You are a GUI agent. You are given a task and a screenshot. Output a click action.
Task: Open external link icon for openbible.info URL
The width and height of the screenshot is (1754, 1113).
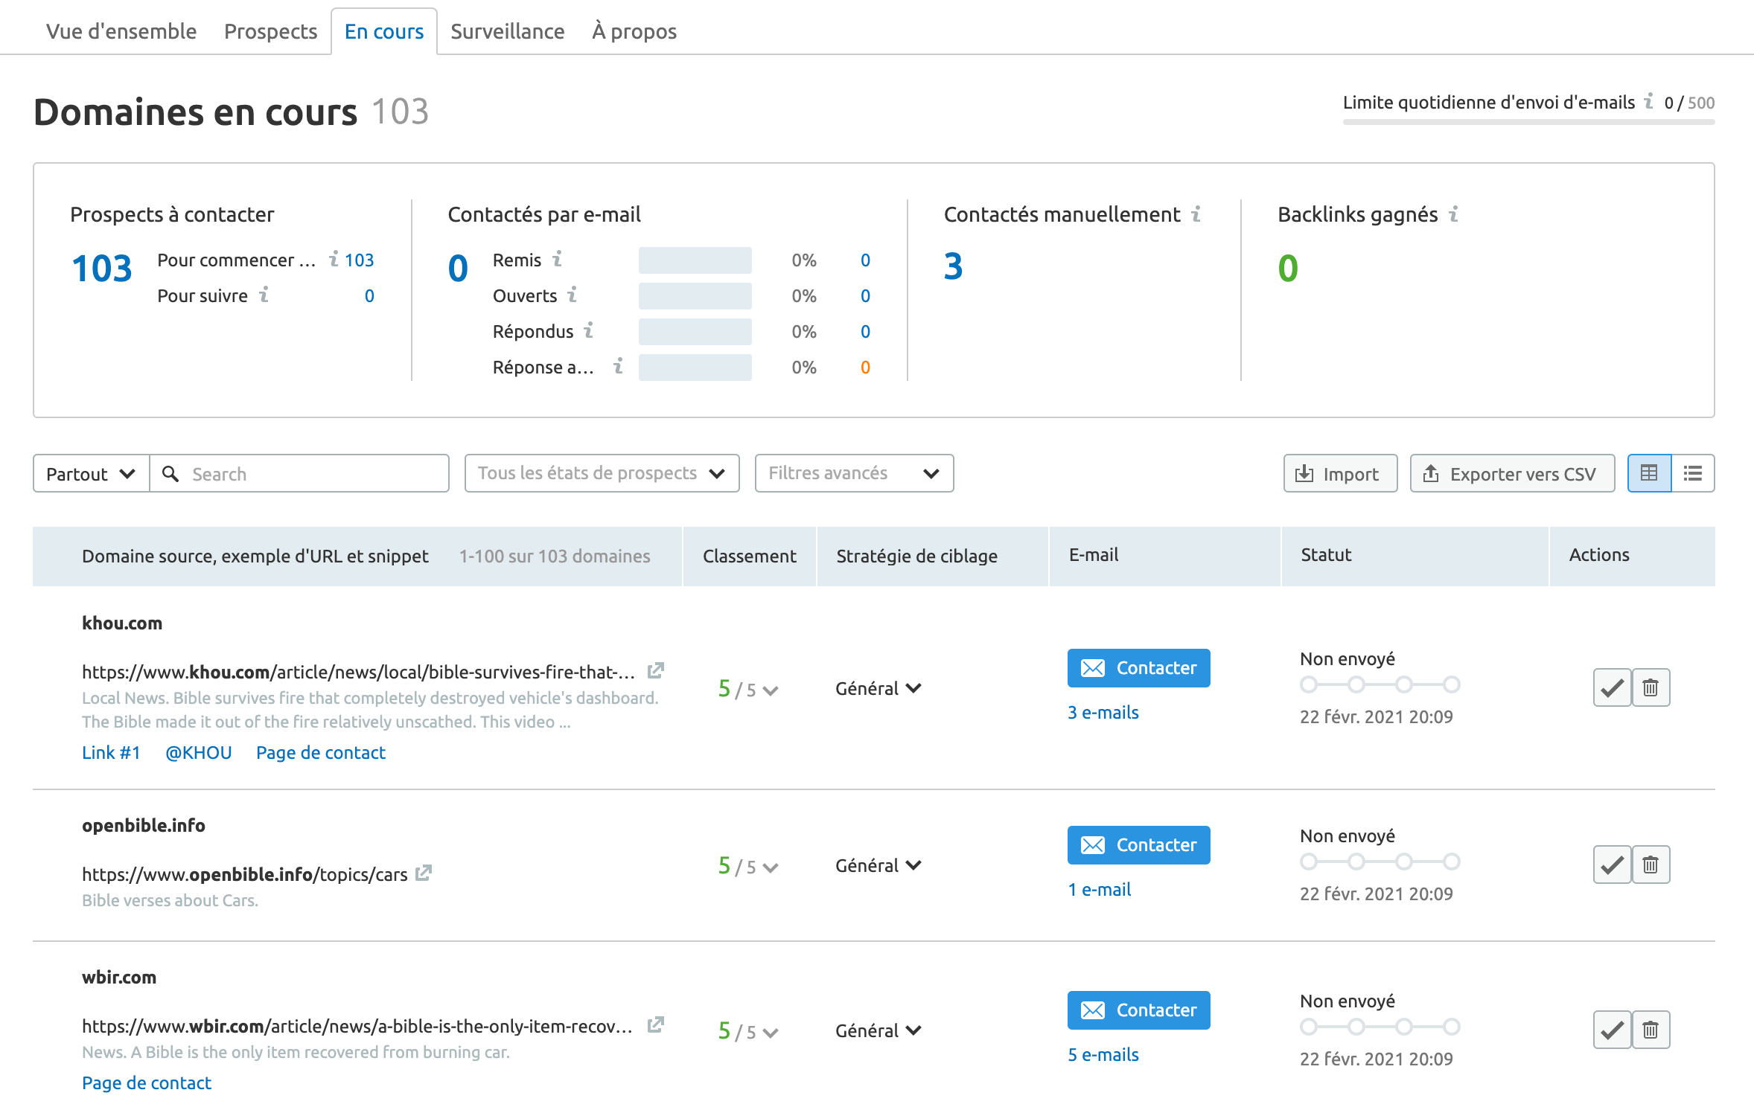click(x=424, y=873)
